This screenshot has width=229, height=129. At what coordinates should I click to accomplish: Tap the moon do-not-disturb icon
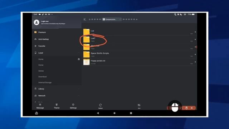tap(181, 14)
